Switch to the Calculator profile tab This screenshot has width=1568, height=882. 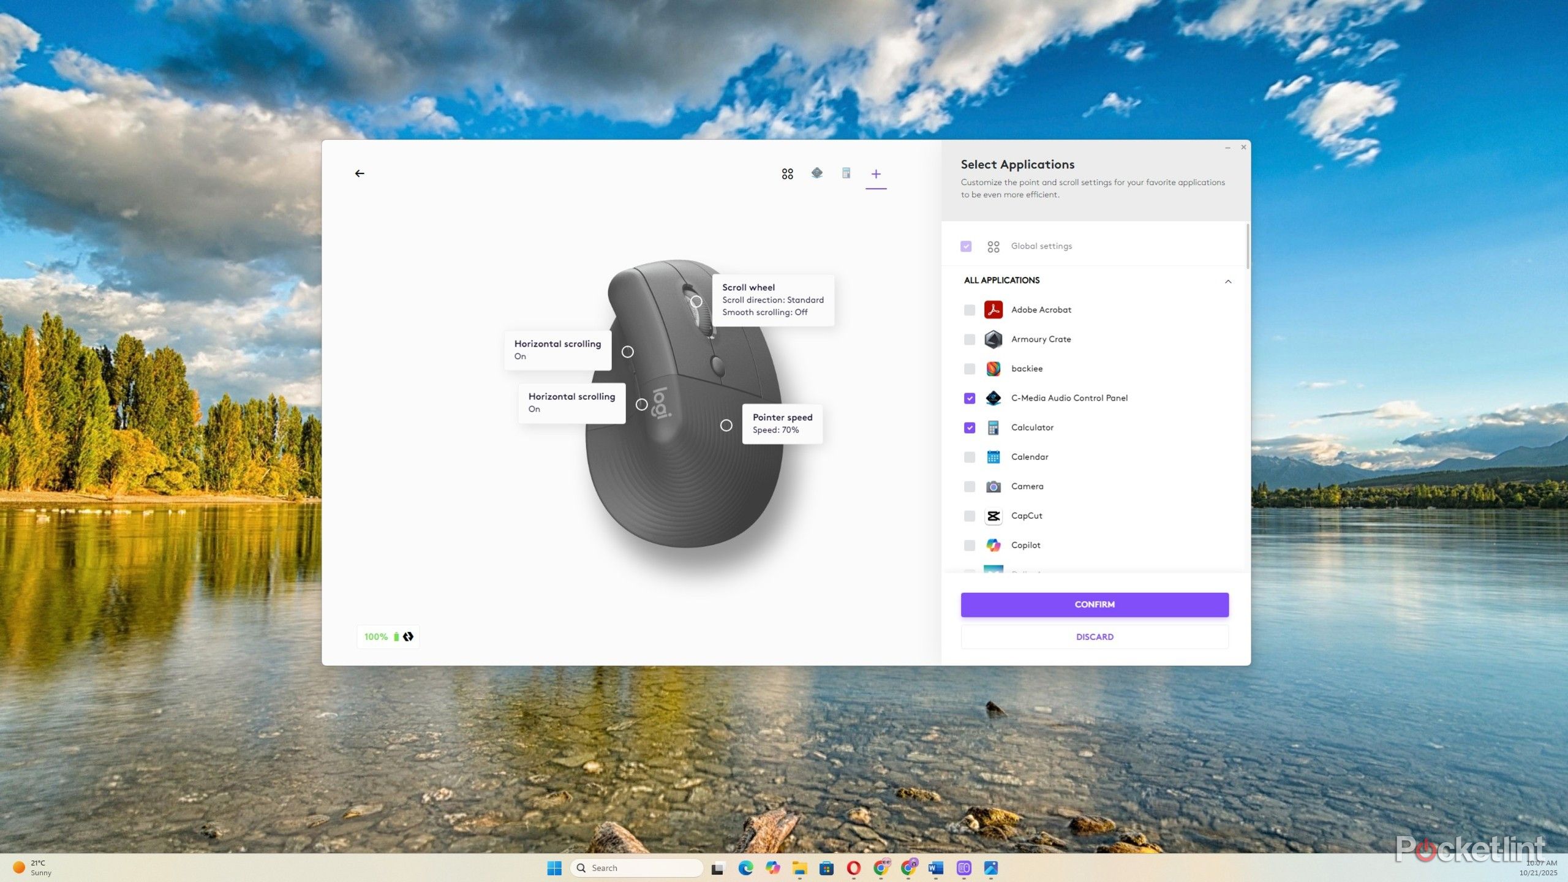click(x=846, y=173)
